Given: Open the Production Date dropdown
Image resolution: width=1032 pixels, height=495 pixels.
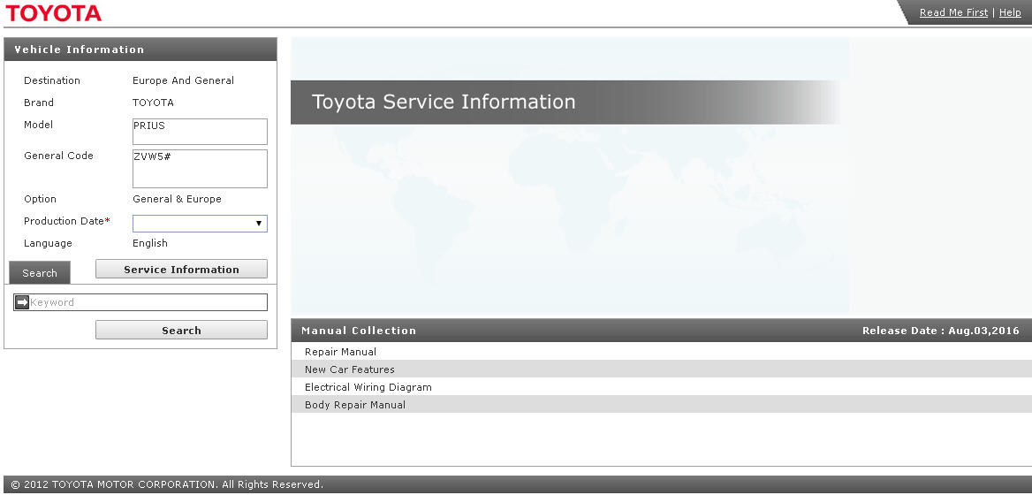Looking at the screenshot, I should coord(200,224).
